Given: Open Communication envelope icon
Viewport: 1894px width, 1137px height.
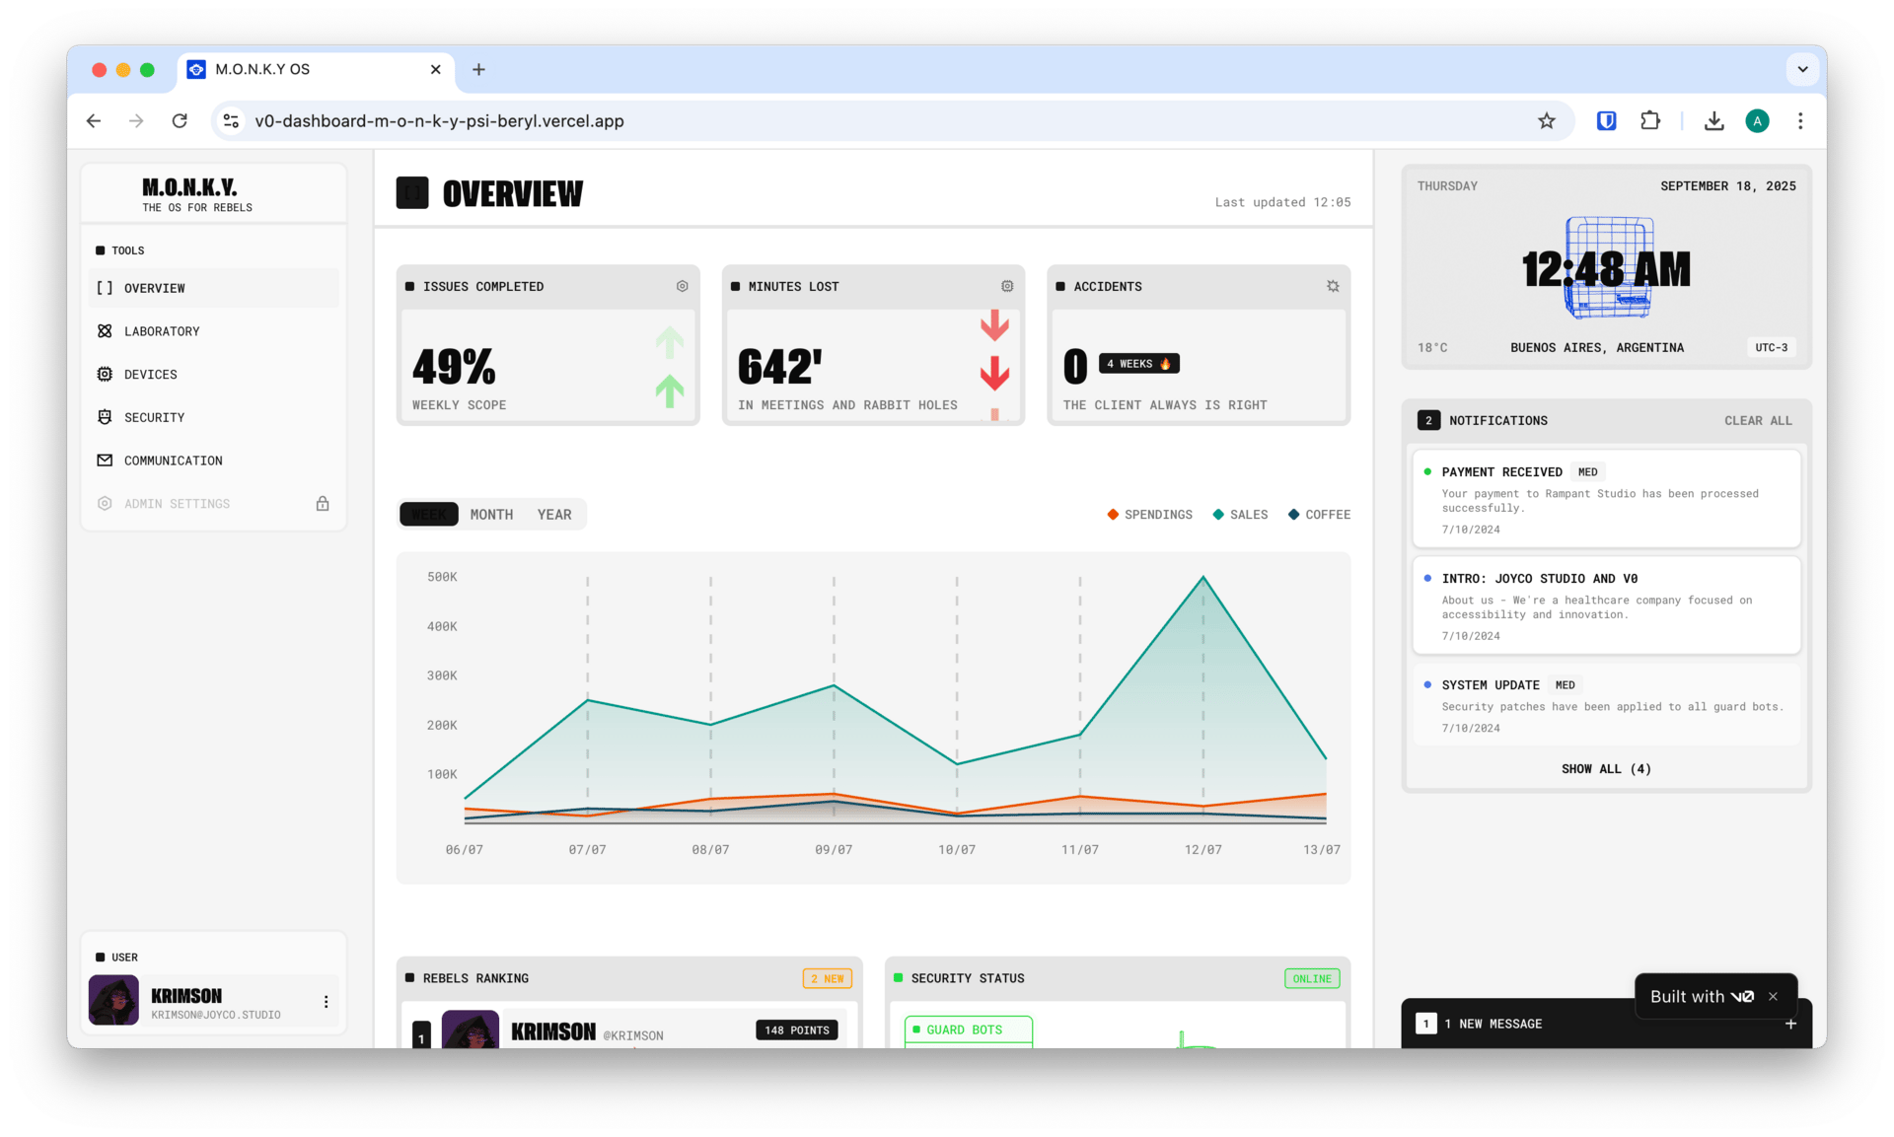Looking at the screenshot, I should pos(105,461).
